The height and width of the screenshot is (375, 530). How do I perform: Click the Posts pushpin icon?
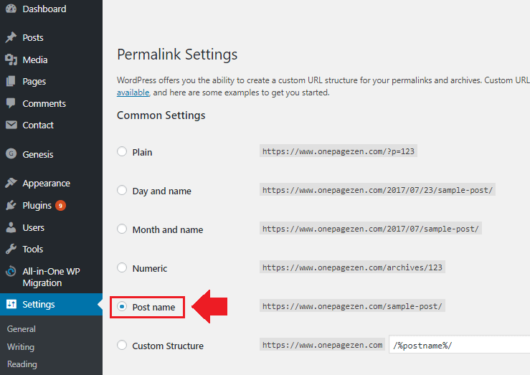[x=11, y=37]
